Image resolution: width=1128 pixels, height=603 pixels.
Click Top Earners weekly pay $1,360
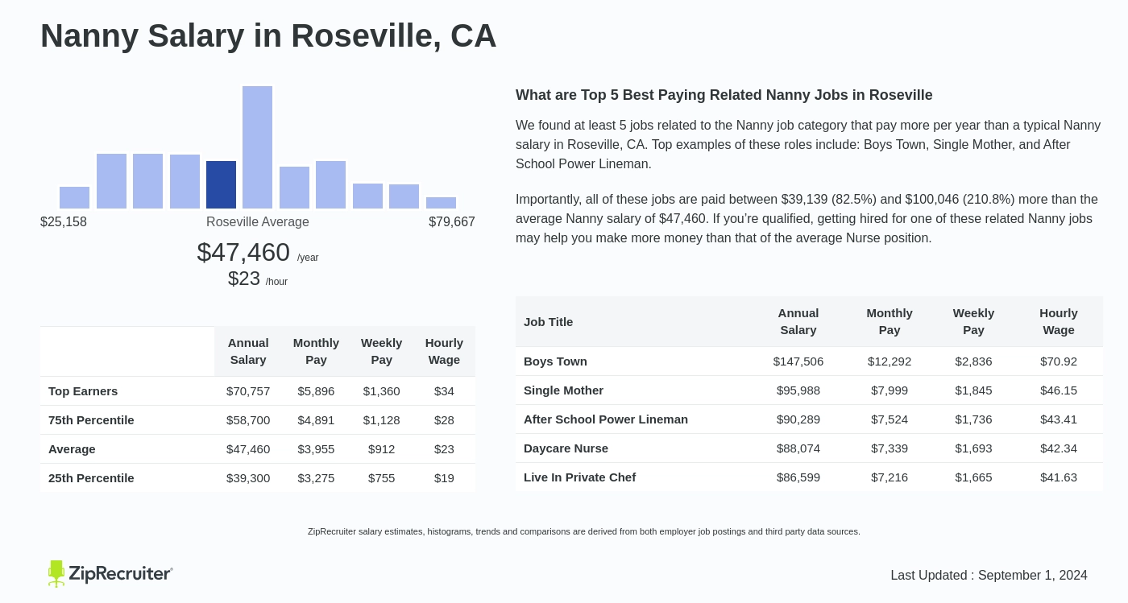381,391
